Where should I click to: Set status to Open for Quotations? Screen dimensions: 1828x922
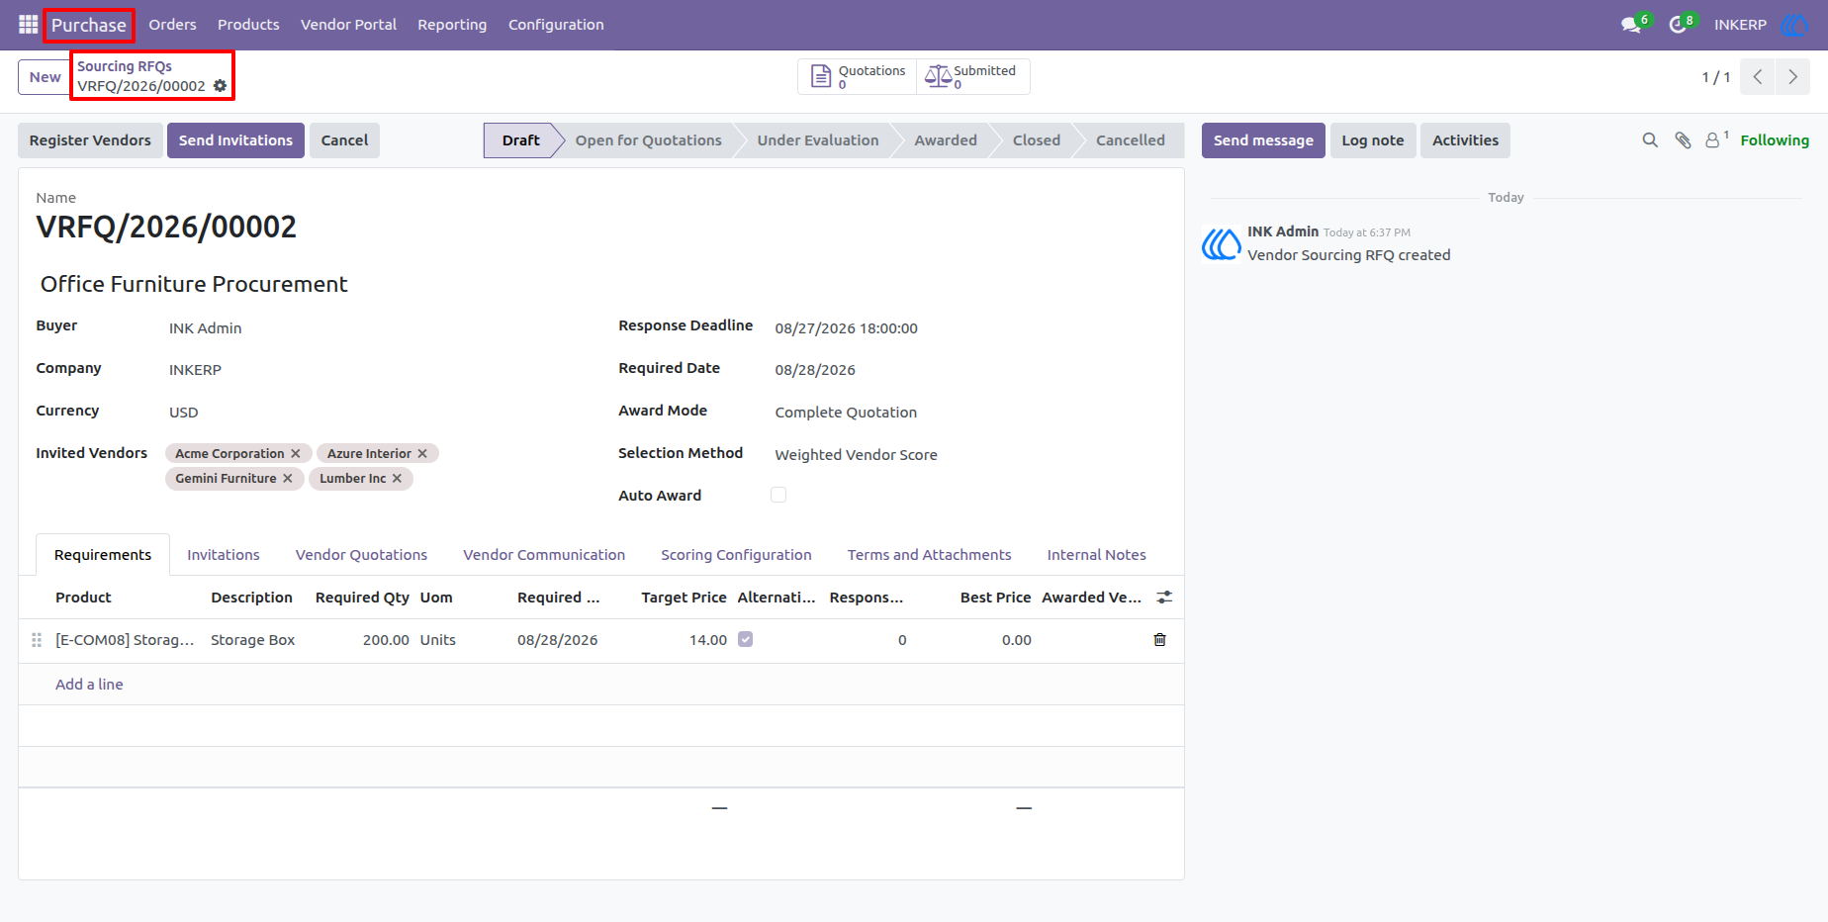648,140
